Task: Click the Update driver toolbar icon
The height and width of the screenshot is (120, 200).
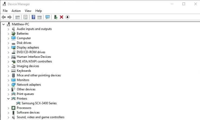Action: click(56, 17)
